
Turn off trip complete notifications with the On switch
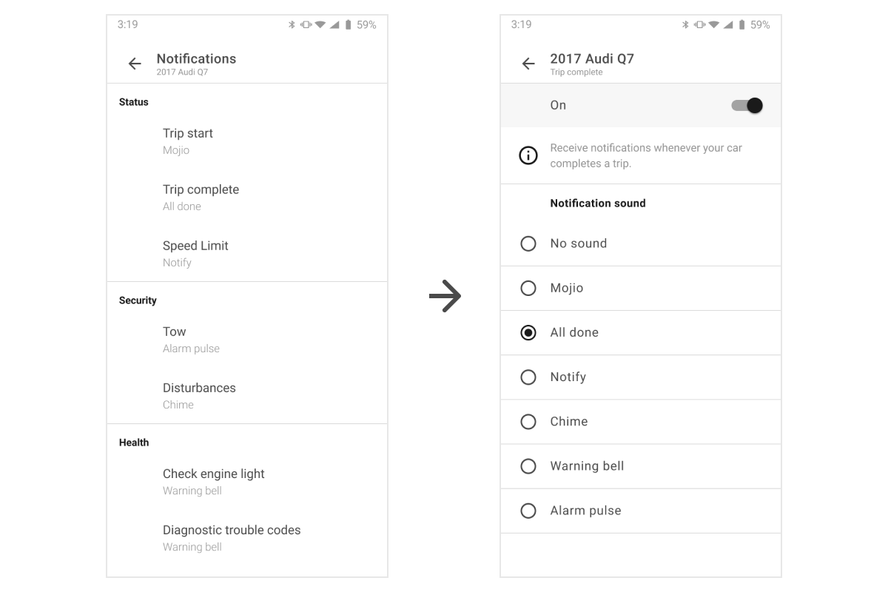pyautogui.click(x=747, y=105)
